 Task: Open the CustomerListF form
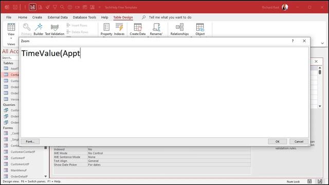(x=20, y=164)
